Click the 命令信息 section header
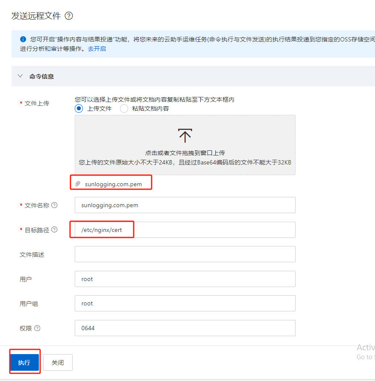 (x=41, y=76)
